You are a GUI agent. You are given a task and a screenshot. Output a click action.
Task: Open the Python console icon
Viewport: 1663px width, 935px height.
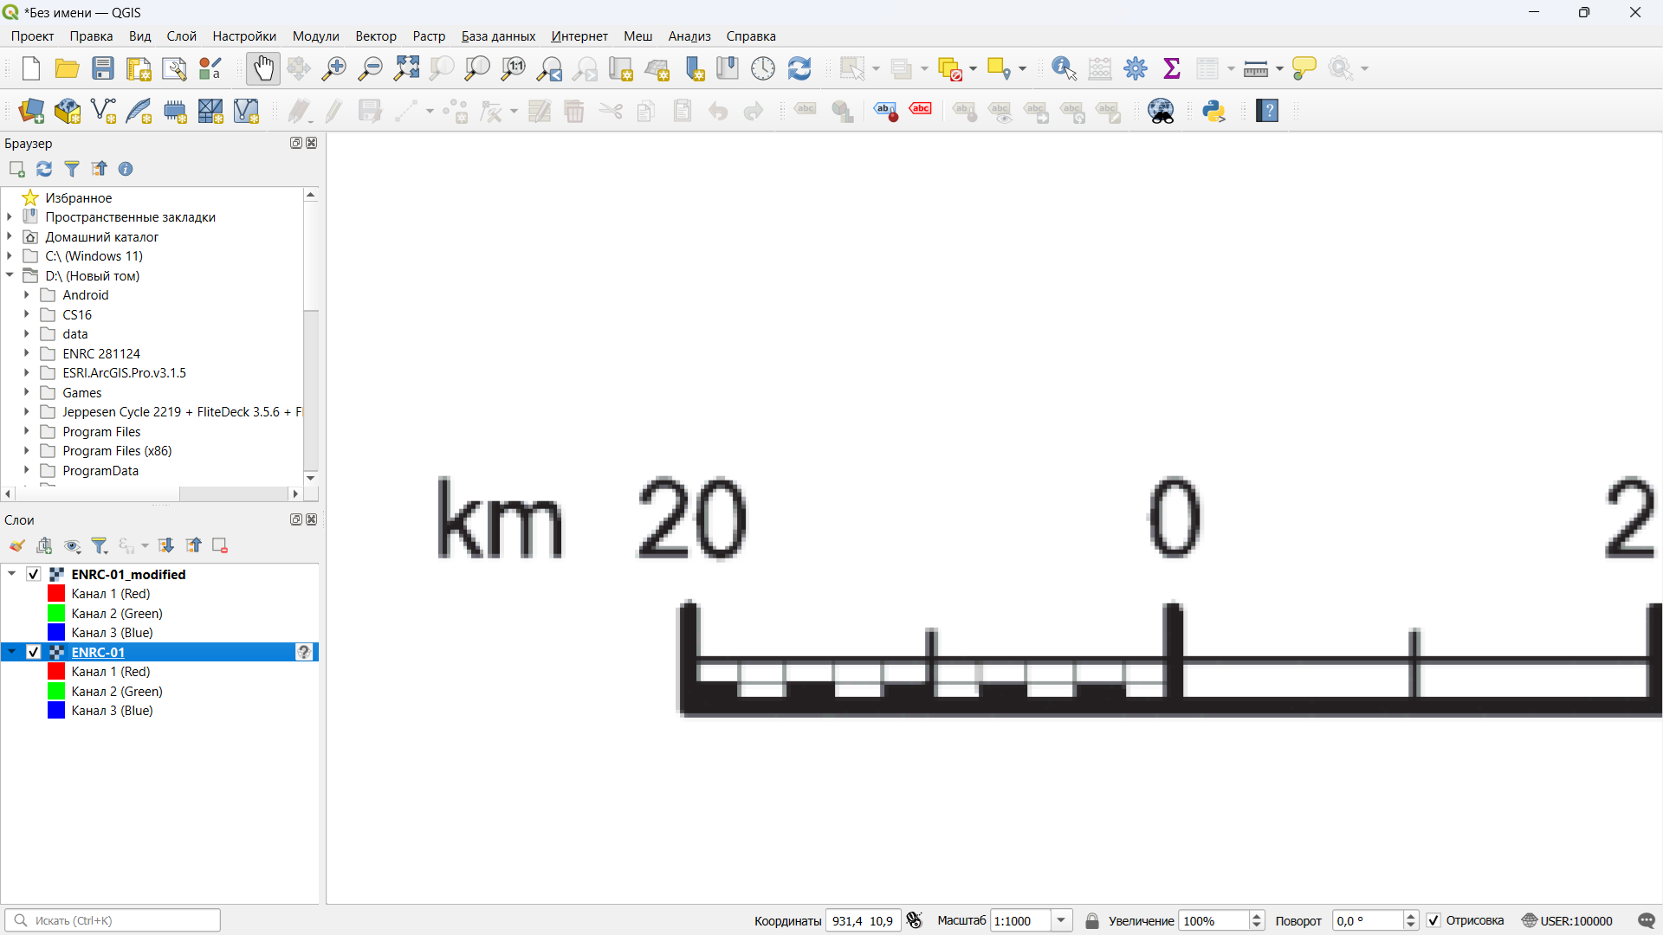[x=1213, y=111]
